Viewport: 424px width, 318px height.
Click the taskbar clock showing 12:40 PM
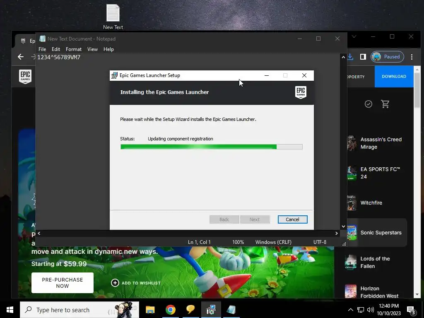(x=389, y=310)
